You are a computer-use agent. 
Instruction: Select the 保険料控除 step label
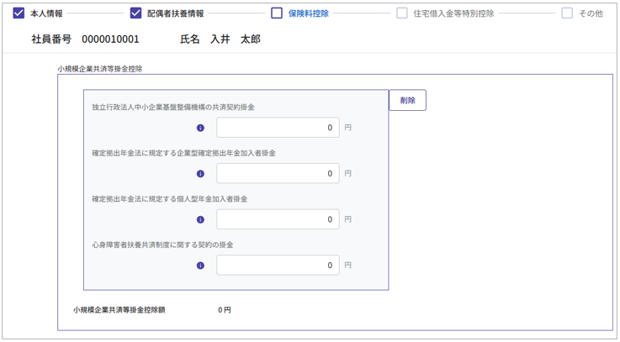point(309,14)
